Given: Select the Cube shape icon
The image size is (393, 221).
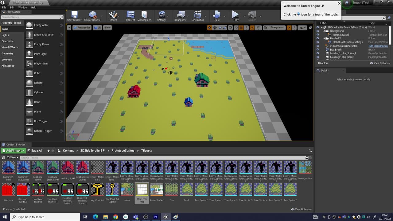Looking at the screenshot, I should pos(29,73).
